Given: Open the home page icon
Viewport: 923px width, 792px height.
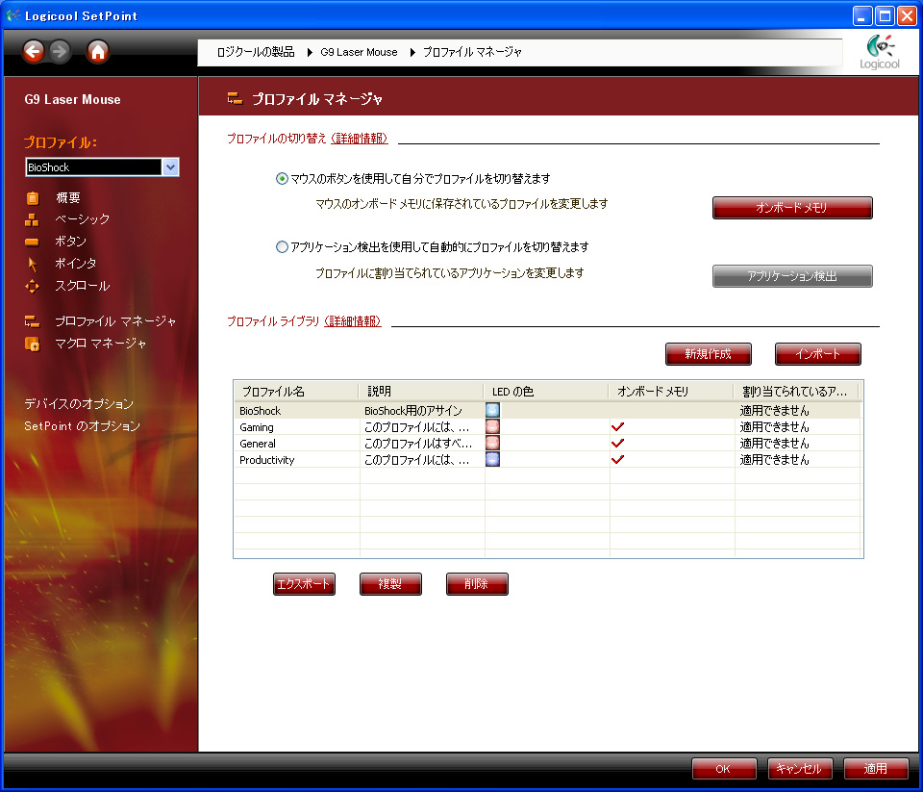Looking at the screenshot, I should point(98,52).
